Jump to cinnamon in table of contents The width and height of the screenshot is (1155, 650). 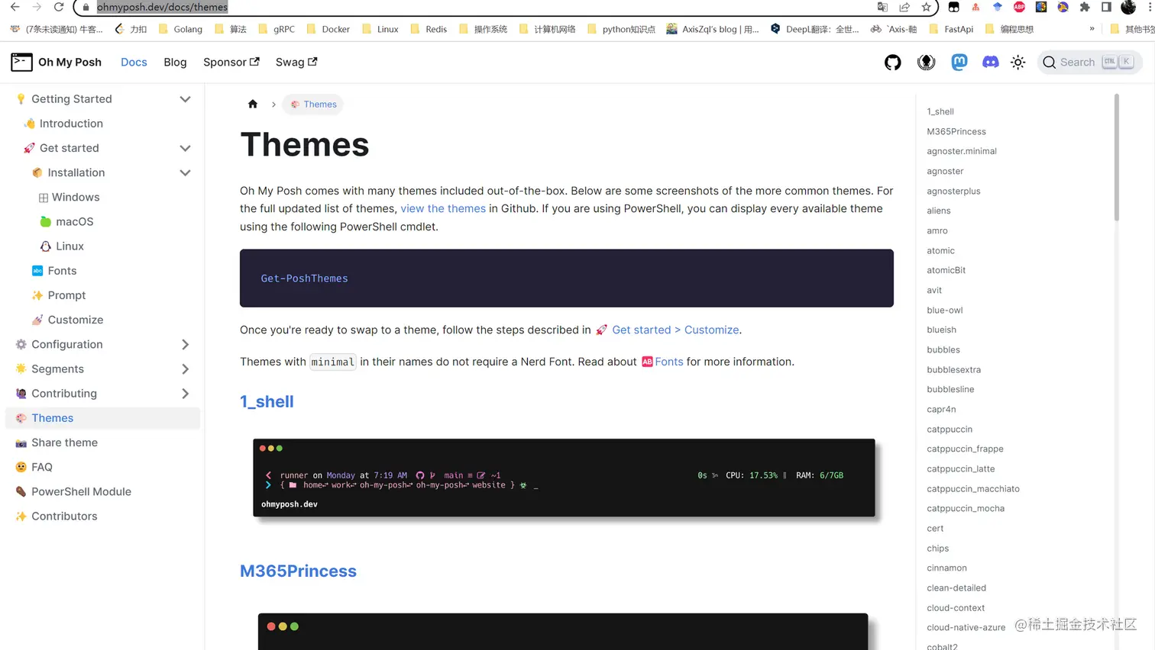946,568
